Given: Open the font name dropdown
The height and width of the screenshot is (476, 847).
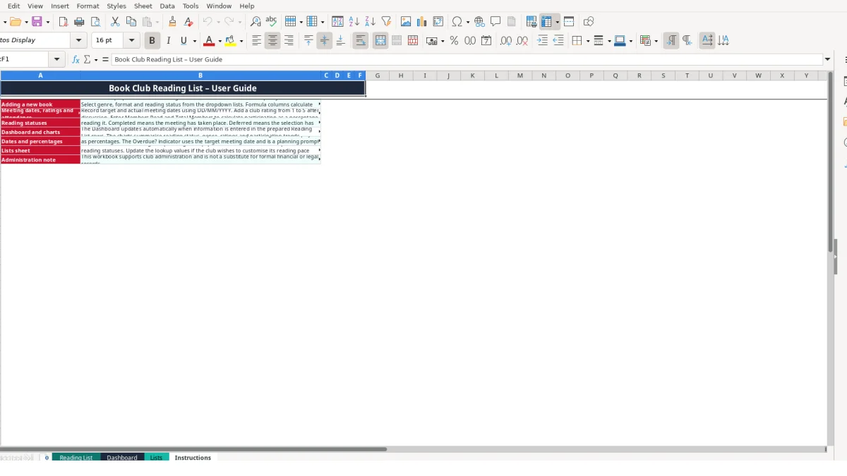Looking at the screenshot, I should pyautogui.click(x=79, y=41).
